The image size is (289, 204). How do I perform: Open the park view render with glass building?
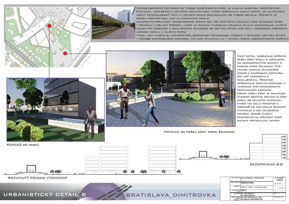tap(56, 110)
